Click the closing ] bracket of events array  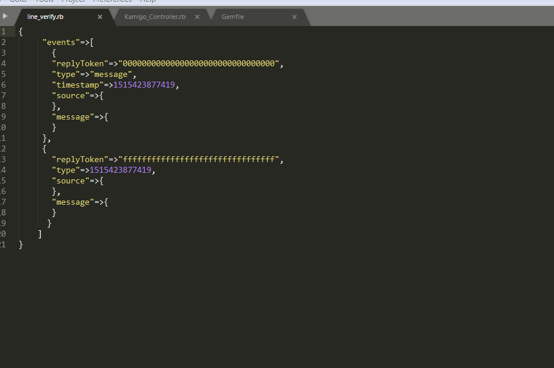(40, 234)
